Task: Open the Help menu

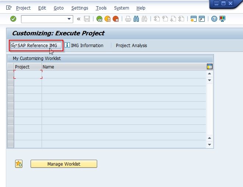Action: [141, 8]
